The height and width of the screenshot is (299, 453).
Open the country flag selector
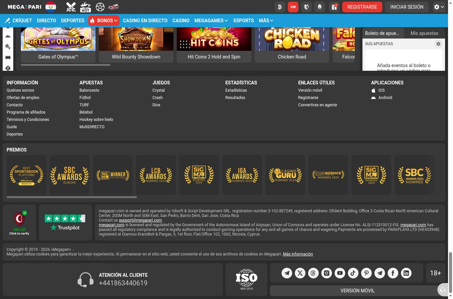(x=51, y=7)
